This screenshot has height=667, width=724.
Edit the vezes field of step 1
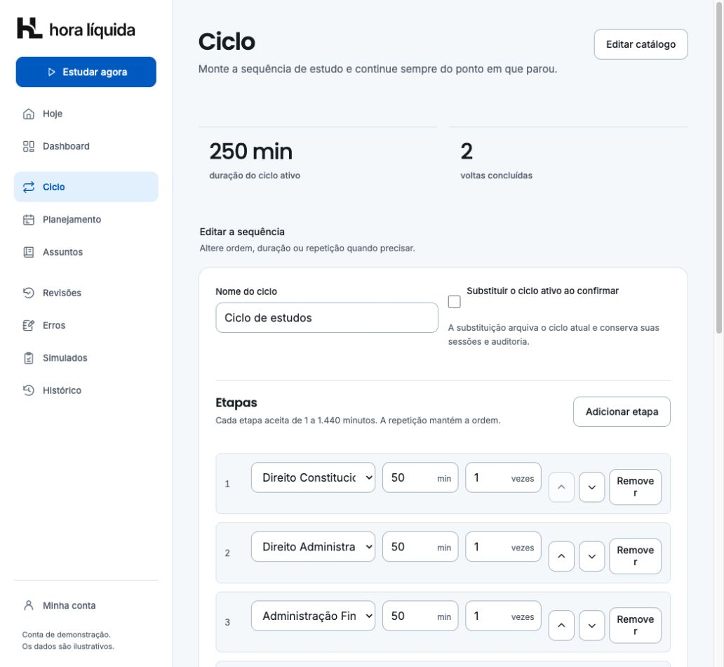tap(503, 477)
